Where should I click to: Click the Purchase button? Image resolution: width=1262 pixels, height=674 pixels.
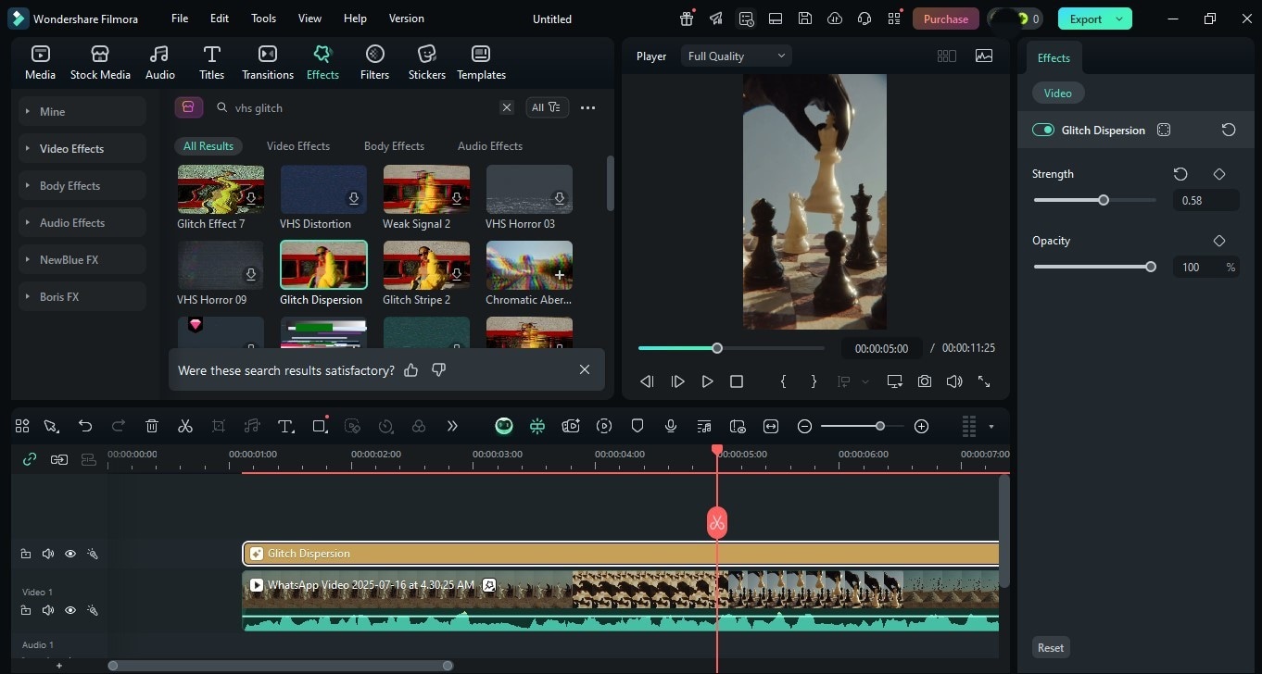946,19
